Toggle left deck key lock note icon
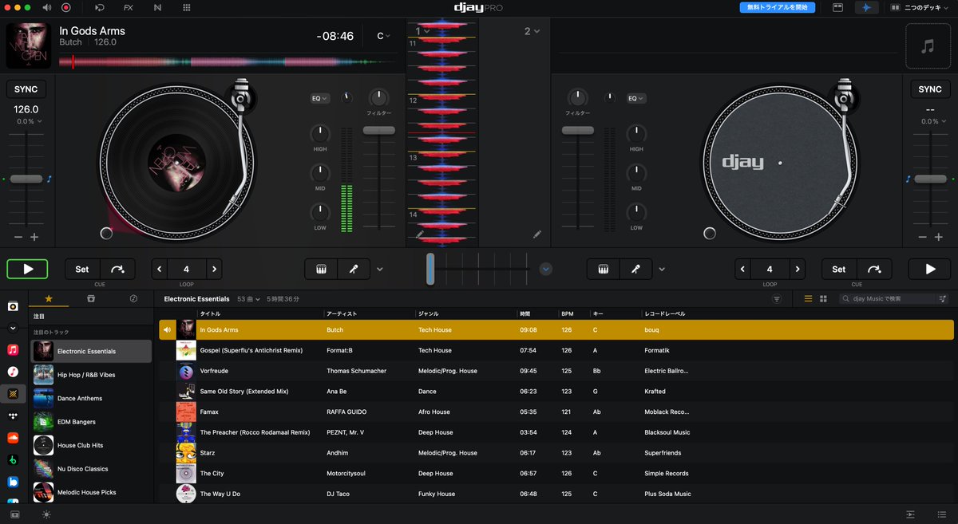Viewport: 958px width, 524px height. (49, 179)
